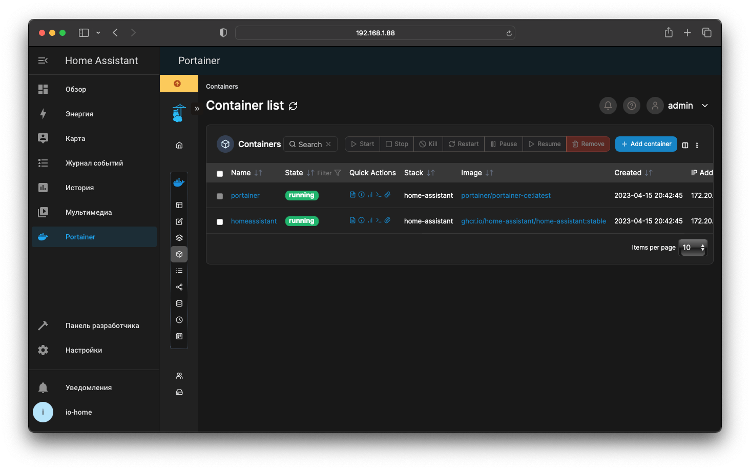Refresh the container list icon
This screenshot has height=470, width=750.
tap(293, 106)
